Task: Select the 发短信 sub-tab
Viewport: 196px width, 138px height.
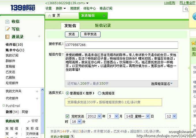Action: pos(70,26)
